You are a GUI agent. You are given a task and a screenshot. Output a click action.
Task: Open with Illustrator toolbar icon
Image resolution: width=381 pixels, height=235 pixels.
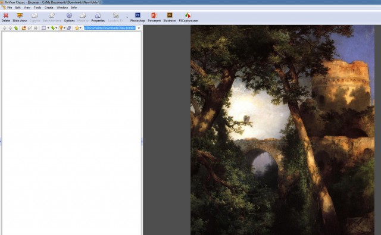(x=170, y=17)
